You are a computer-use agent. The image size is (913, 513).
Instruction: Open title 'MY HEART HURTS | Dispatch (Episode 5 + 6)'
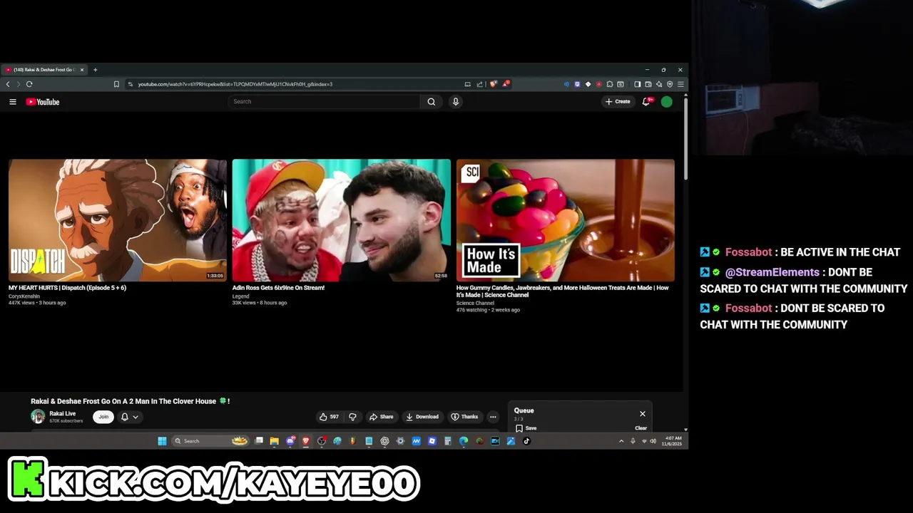[x=67, y=288]
